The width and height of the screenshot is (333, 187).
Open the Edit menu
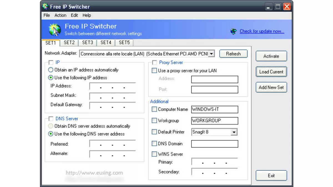(x=74, y=15)
